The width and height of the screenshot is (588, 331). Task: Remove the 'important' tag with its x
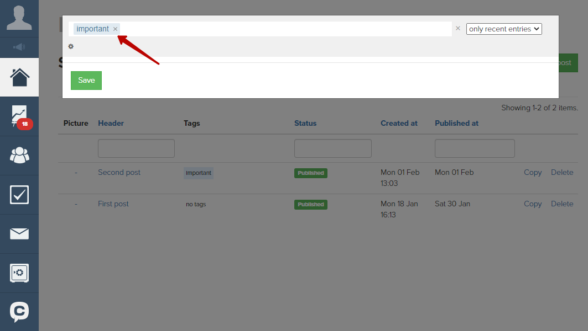(x=115, y=29)
